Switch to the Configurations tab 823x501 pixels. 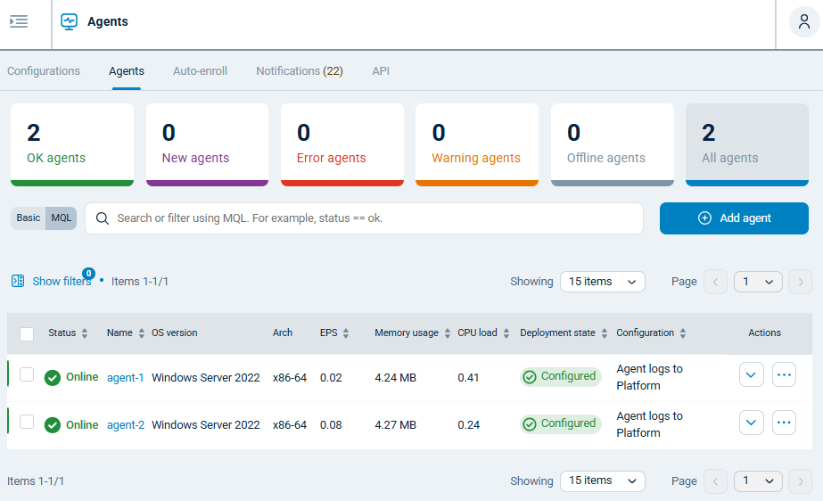click(44, 71)
